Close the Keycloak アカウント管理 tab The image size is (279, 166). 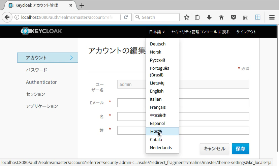tap(71, 5)
